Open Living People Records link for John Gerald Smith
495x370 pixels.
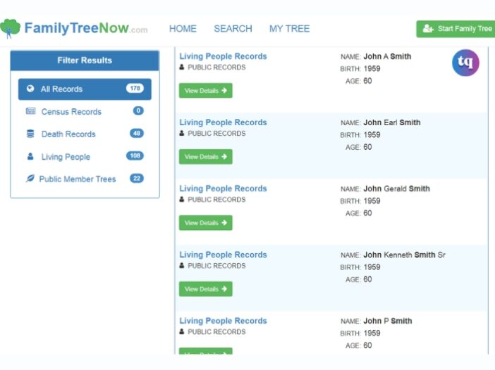[x=224, y=189]
